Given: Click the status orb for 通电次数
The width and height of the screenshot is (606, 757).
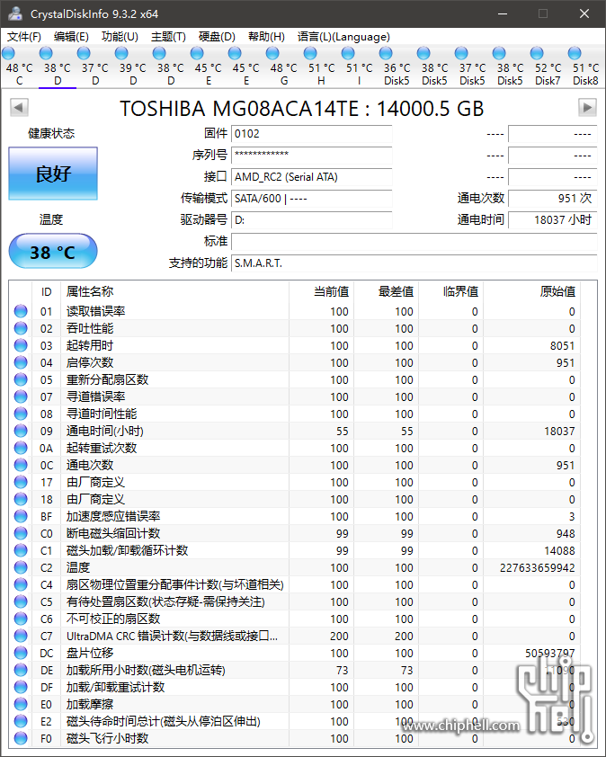Looking at the screenshot, I should click(x=21, y=465).
